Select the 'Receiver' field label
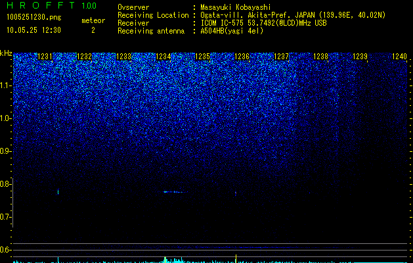Image resolution: width=413 pixels, height=263 pixels. click(x=133, y=23)
